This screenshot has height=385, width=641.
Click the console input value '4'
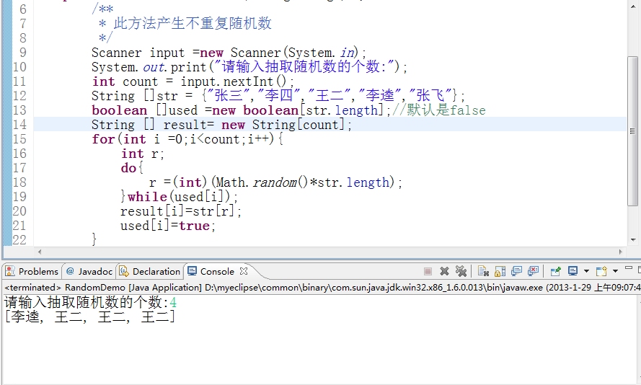[x=173, y=302]
